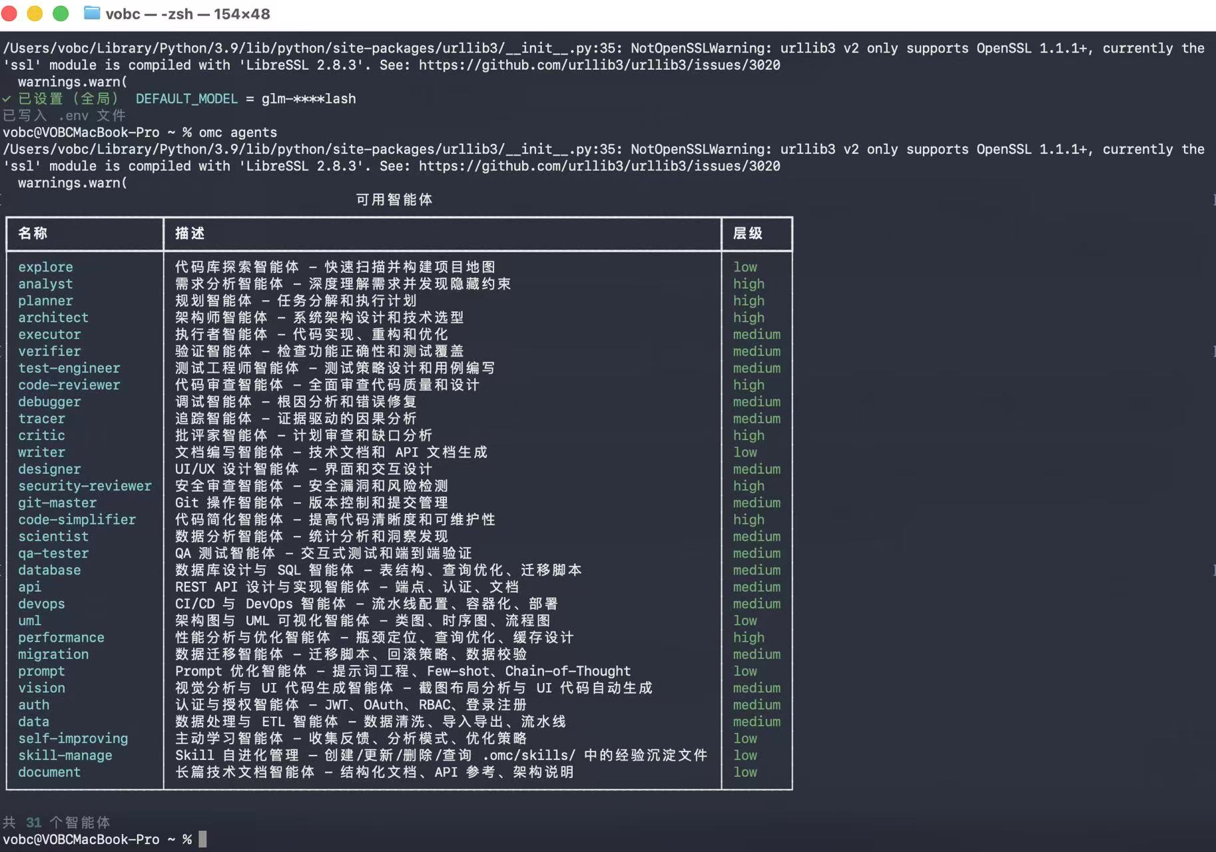Click the 'low' level in the explore row
Viewport: 1216px width, 852px height.
745,267
